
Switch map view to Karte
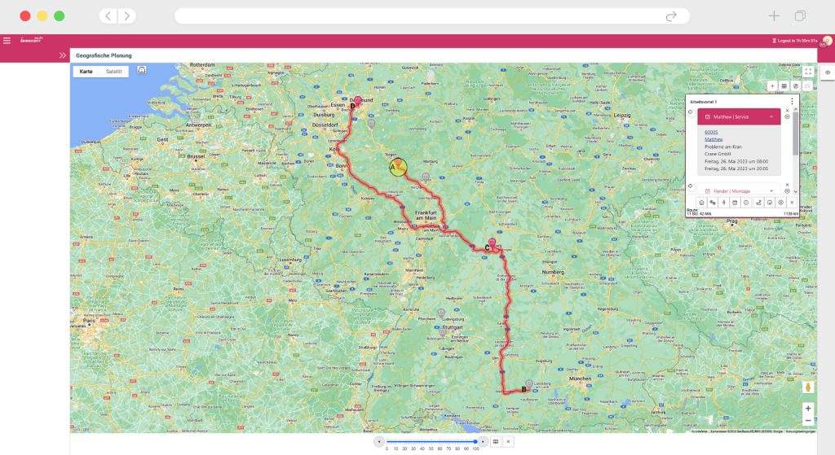click(86, 72)
